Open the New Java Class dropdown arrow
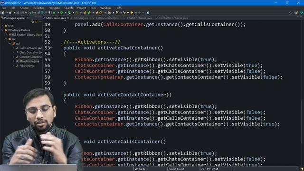This screenshot has height=171, width=304. (93, 13)
